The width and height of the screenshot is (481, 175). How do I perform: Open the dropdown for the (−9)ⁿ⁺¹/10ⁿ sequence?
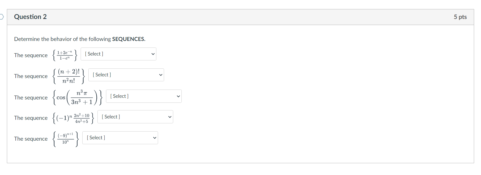point(120,138)
